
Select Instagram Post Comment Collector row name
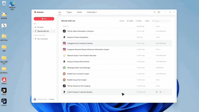[80, 43]
